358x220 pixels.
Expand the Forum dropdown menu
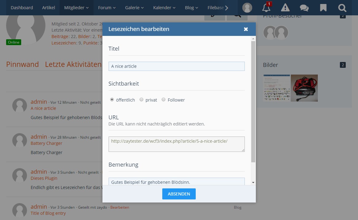(107, 8)
